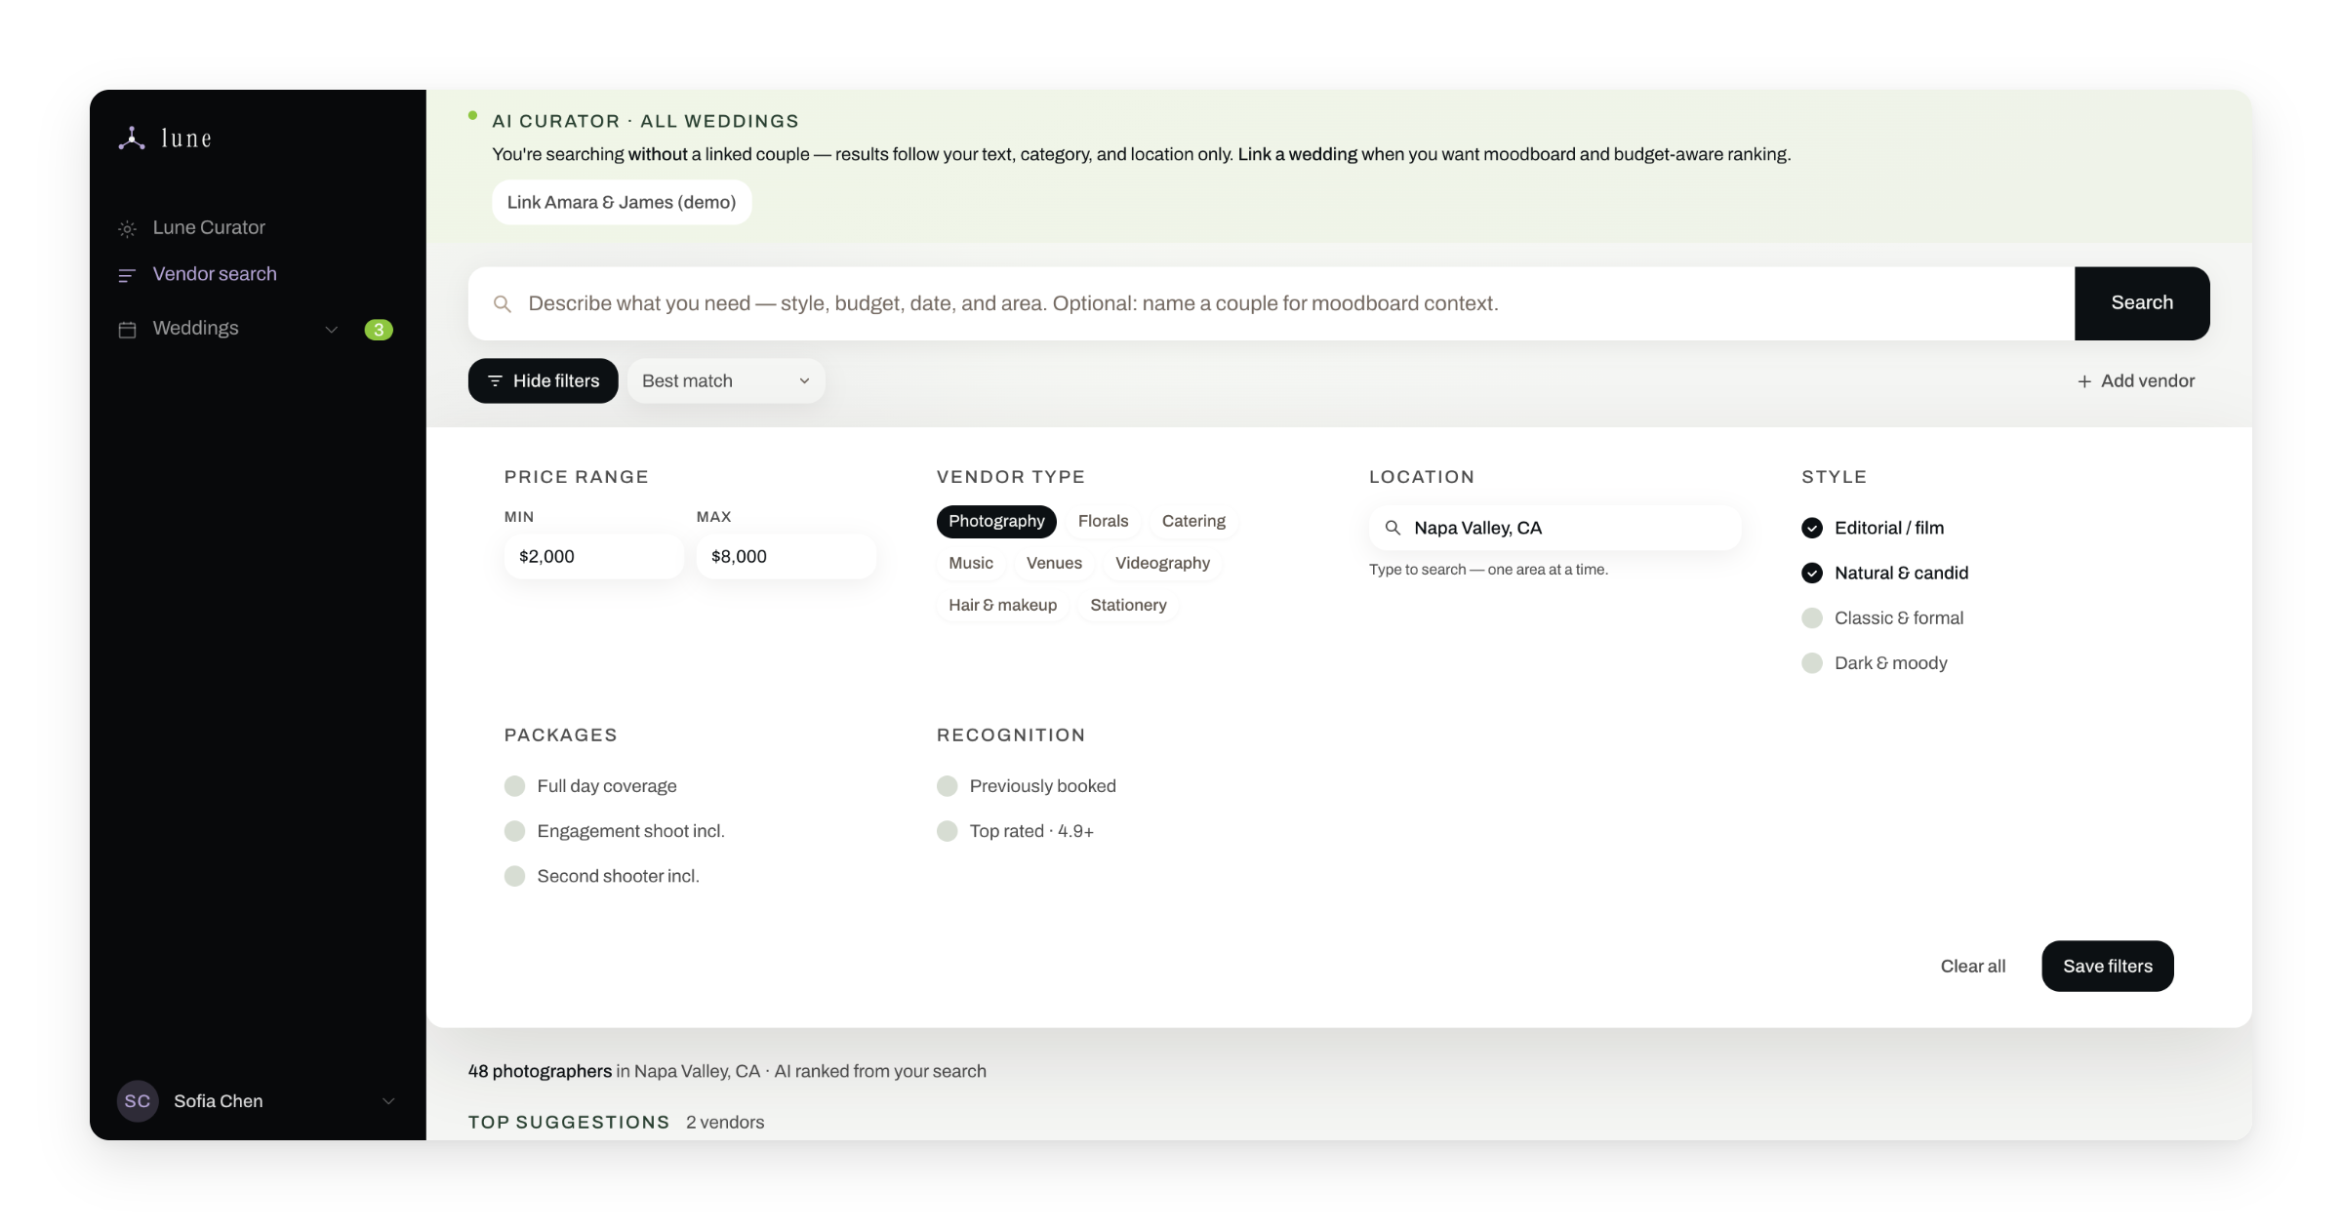The image size is (2342, 1230).
Task: Click the Weddings calendar icon
Action: coord(127,330)
